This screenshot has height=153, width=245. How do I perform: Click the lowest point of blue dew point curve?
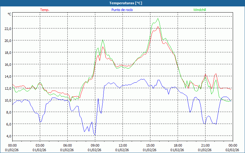(95, 135)
